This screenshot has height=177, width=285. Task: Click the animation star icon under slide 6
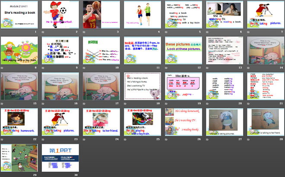[207, 32]
